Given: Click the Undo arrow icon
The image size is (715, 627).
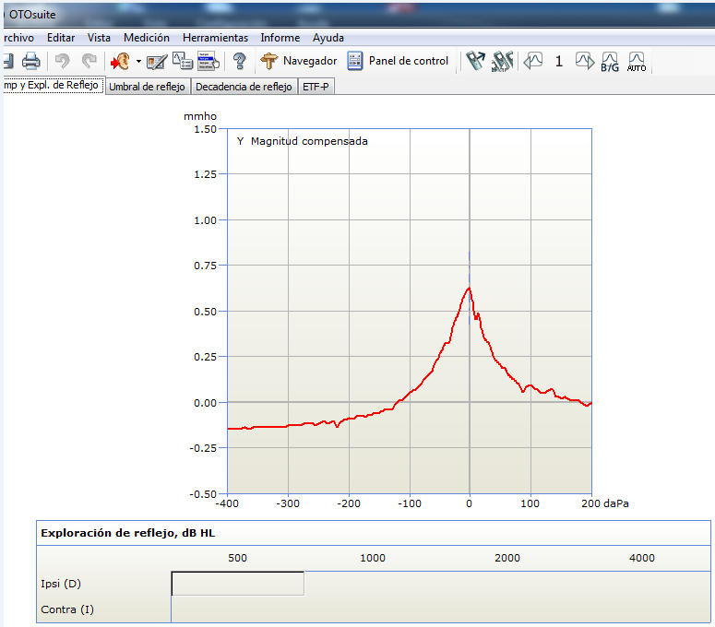Looking at the screenshot, I should [x=62, y=61].
